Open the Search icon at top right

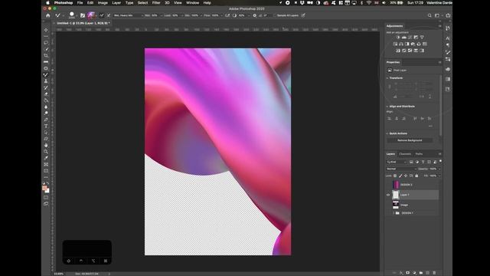(x=430, y=15)
